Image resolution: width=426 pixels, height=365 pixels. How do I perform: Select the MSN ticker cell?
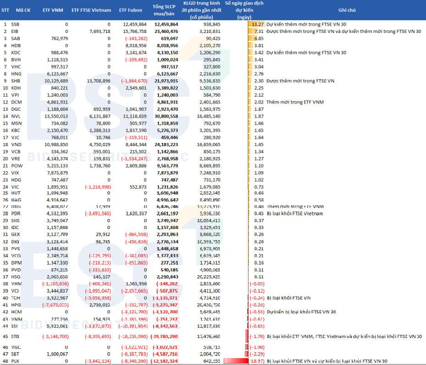point(16,123)
